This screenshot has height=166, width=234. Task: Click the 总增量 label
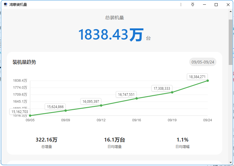47,147
